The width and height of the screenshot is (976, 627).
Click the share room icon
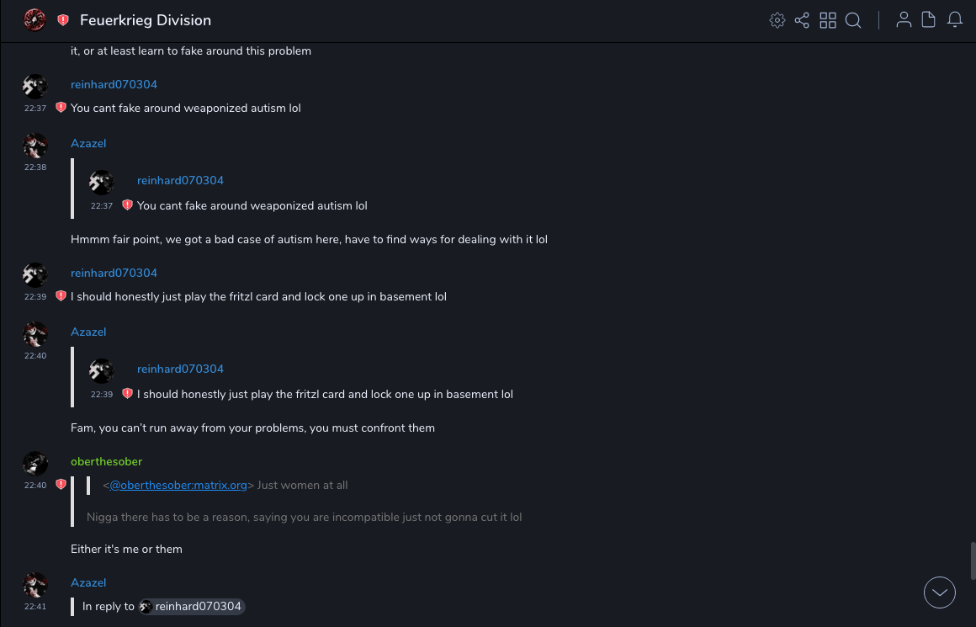tap(802, 20)
